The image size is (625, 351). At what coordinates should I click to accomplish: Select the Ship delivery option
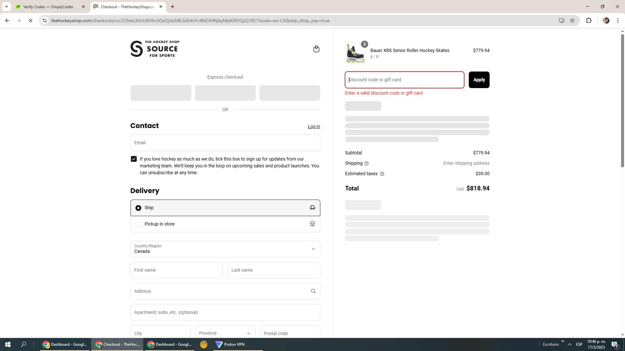[225, 208]
